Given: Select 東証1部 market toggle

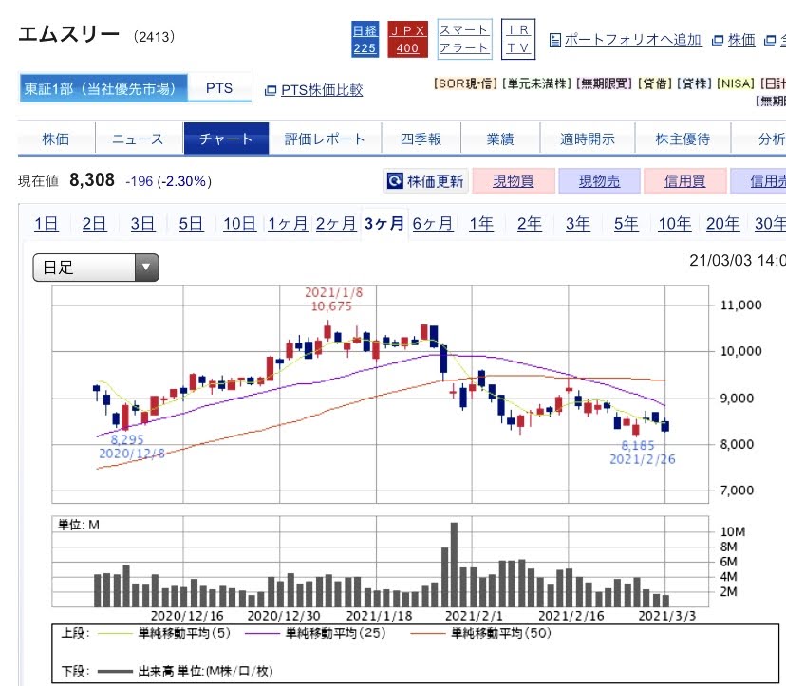Looking at the screenshot, I should (x=102, y=88).
